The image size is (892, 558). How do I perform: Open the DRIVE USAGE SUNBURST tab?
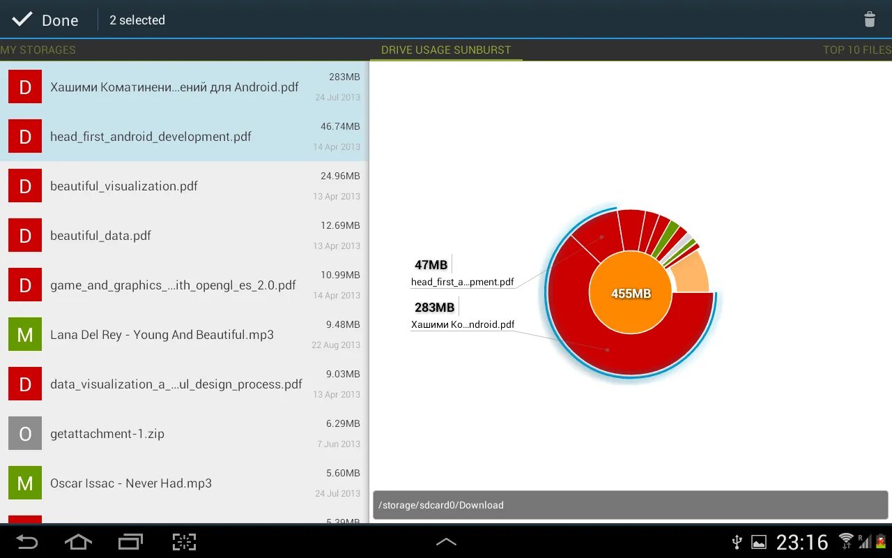pos(446,50)
